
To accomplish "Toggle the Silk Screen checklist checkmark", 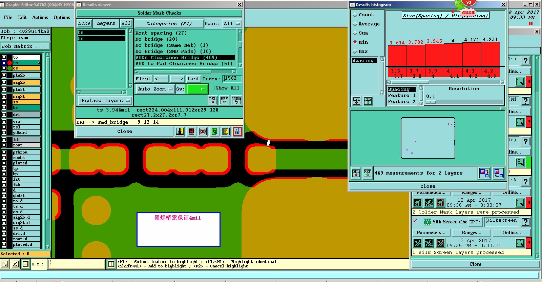I will 415,221.
